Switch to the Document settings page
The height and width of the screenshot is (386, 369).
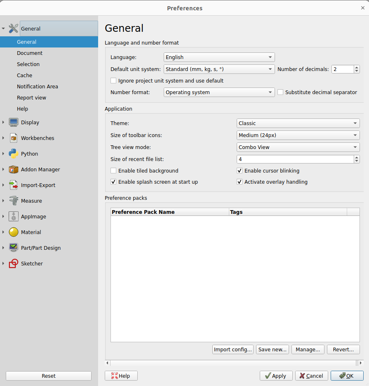point(30,53)
